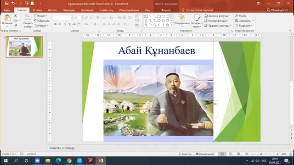Open the Анимация tab
The image size is (294, 165).
click(87, 10)
